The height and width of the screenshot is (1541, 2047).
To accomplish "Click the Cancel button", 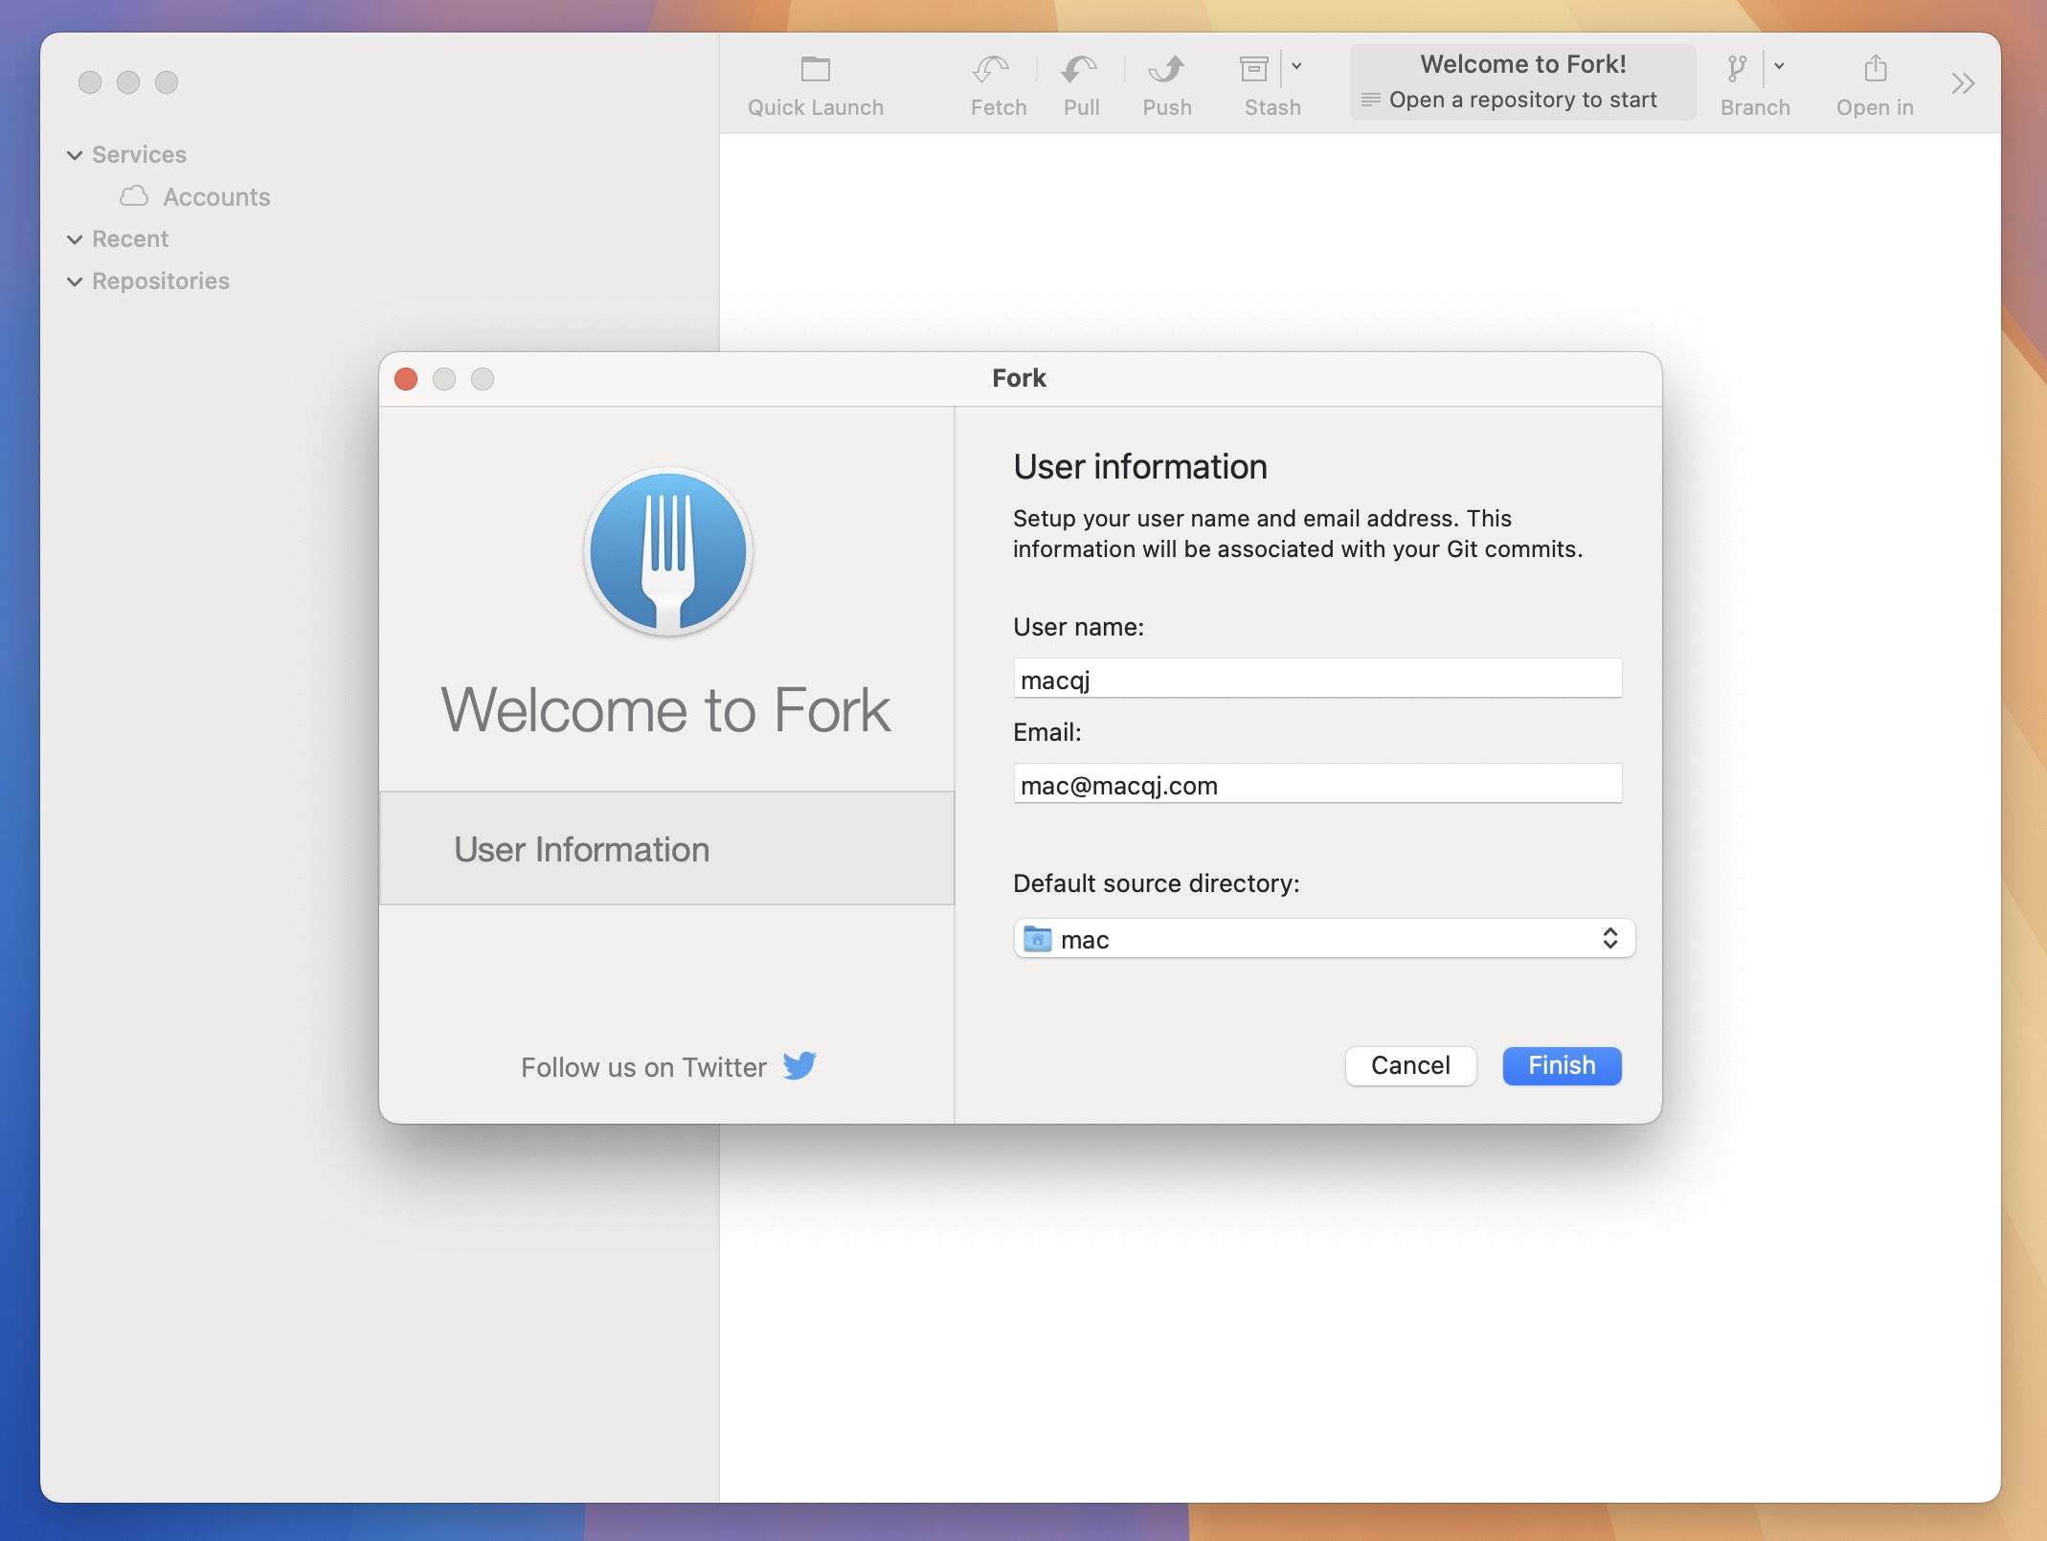I will (x=1410, y=1065).
